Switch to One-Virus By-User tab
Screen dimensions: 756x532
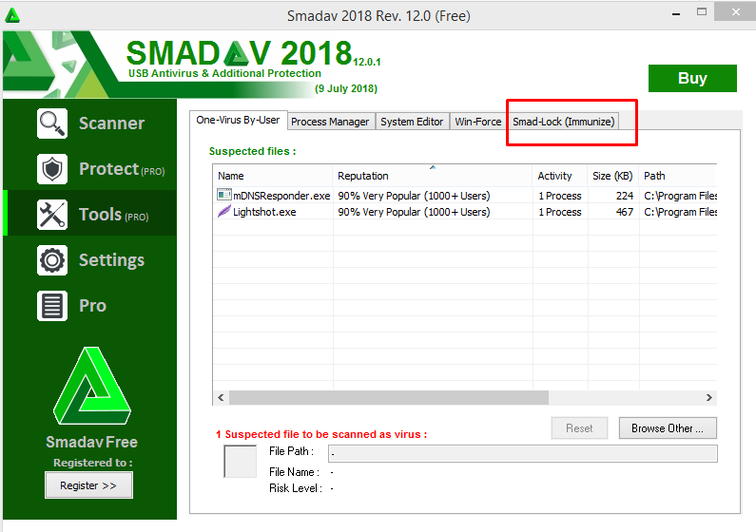pos(238,120)
